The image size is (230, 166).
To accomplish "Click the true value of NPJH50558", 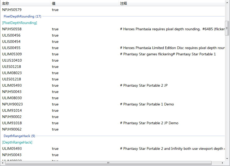I will click(55, 29).
